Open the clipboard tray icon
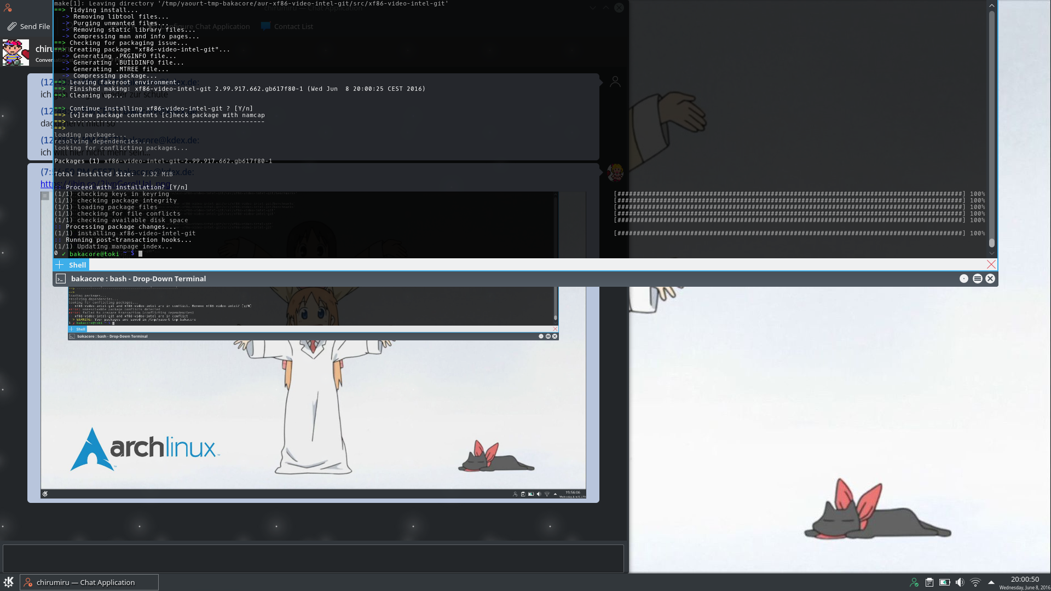The image size is (1051, 591). pos(929,582)
